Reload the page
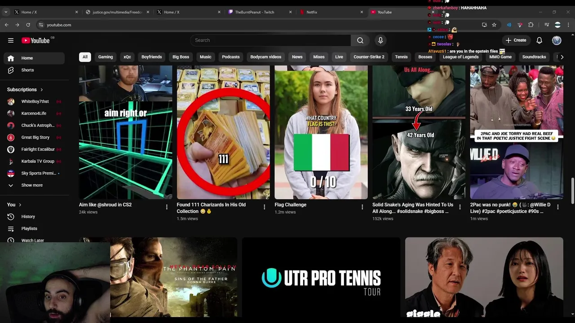The image size is (575, 323). [x=28, y=25]
